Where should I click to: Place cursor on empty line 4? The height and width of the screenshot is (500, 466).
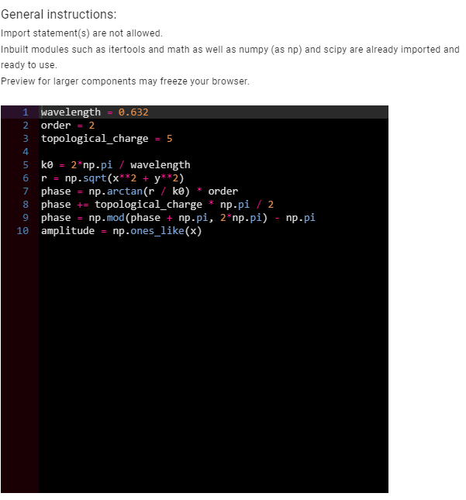coord(213,152)
